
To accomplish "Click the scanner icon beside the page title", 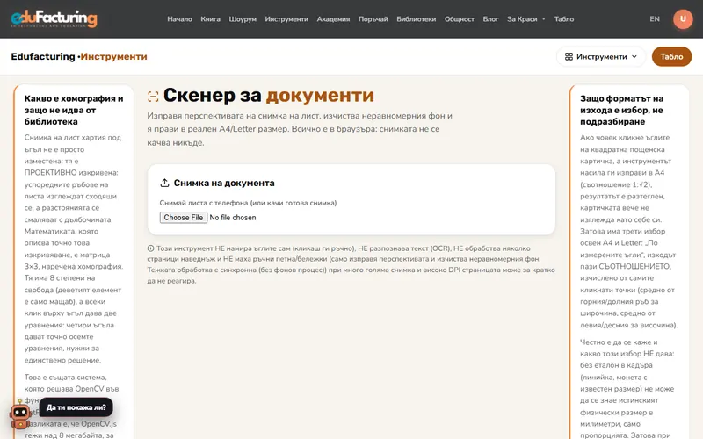I will 153,97.
